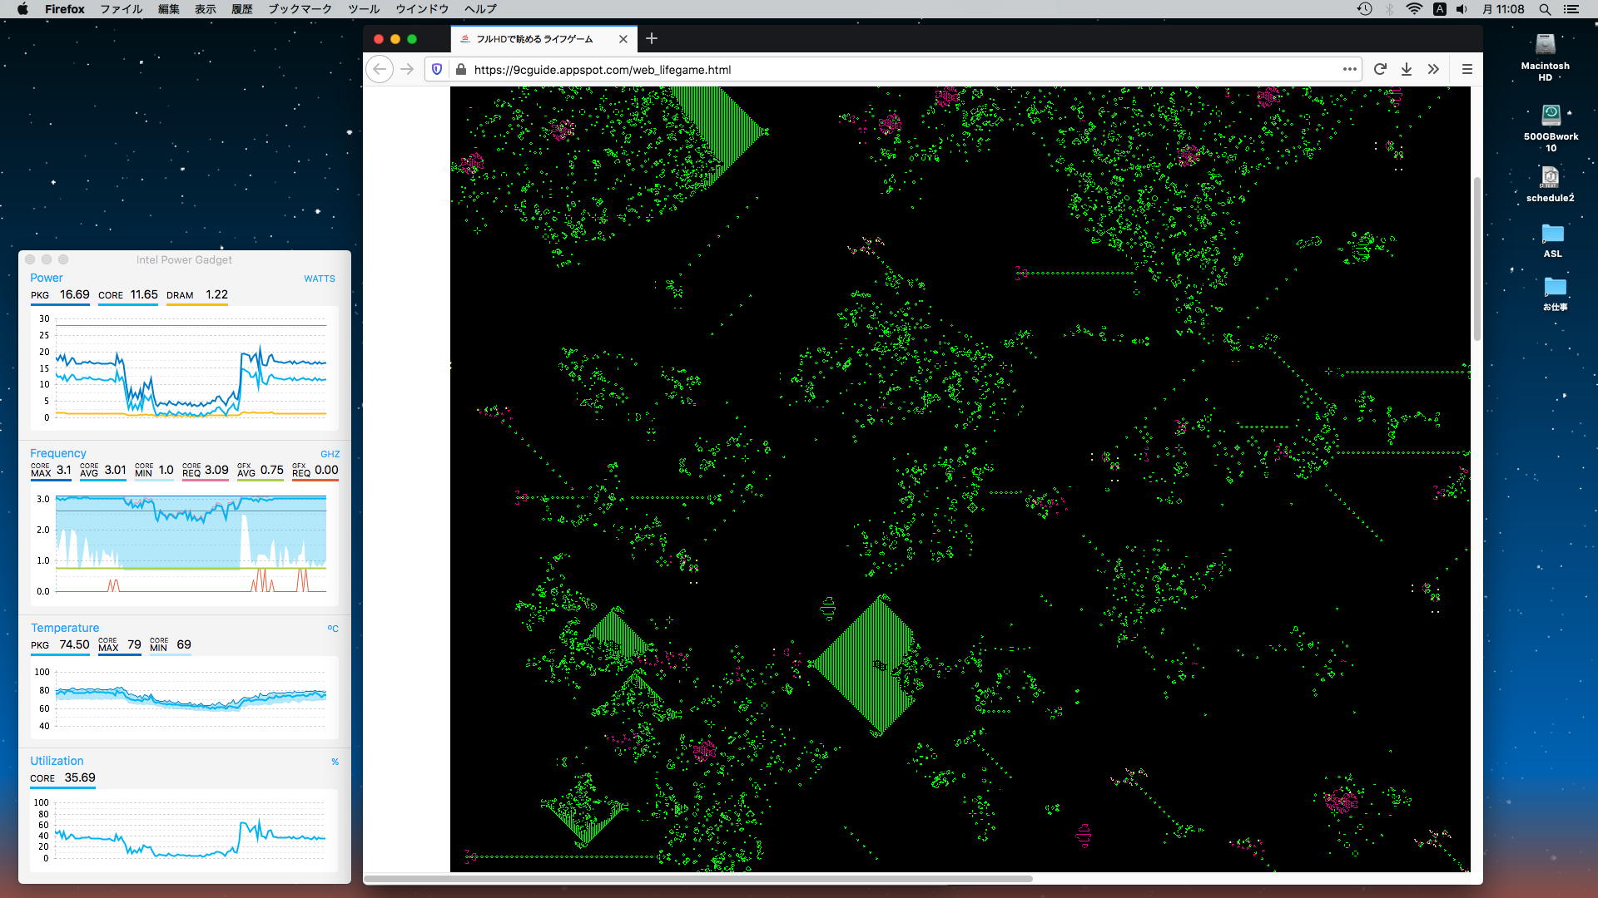Image resolution: width=1598 pixels, height=898 pixels.
Task: Open the Wi-Fi status menu
Action: pos(1414,9)
